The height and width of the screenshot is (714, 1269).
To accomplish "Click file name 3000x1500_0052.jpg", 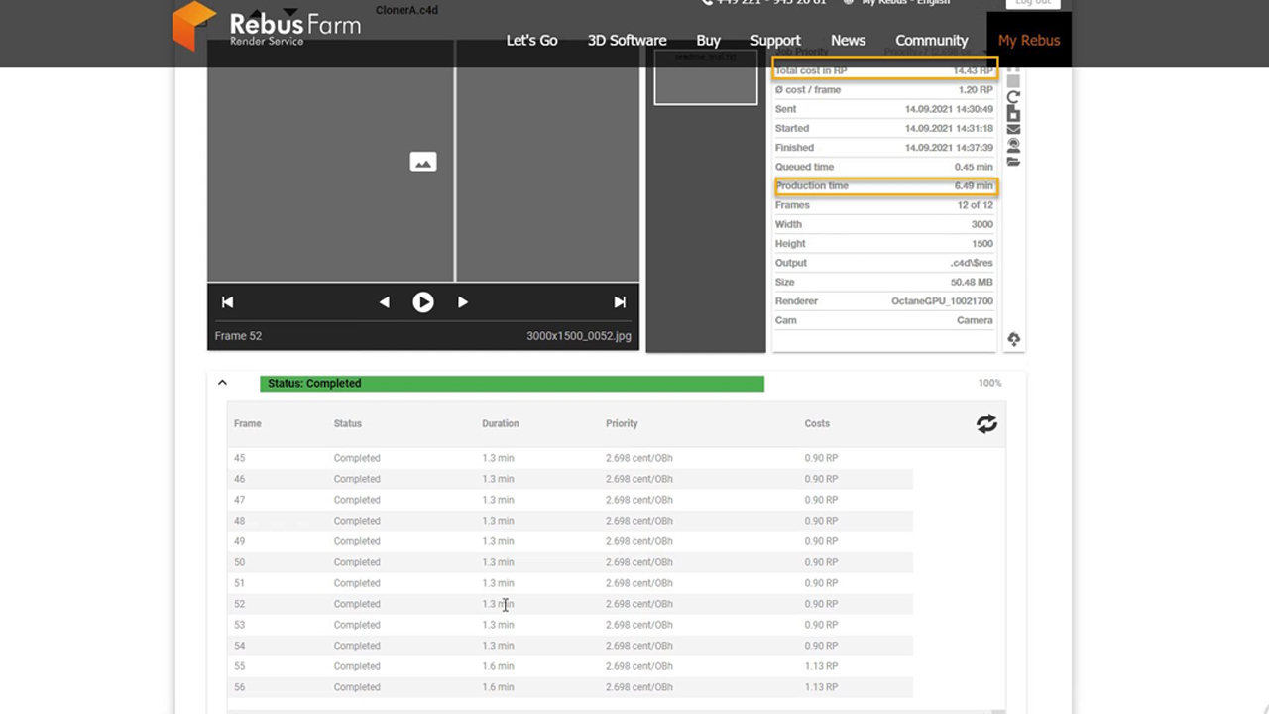I will (579, 336).
